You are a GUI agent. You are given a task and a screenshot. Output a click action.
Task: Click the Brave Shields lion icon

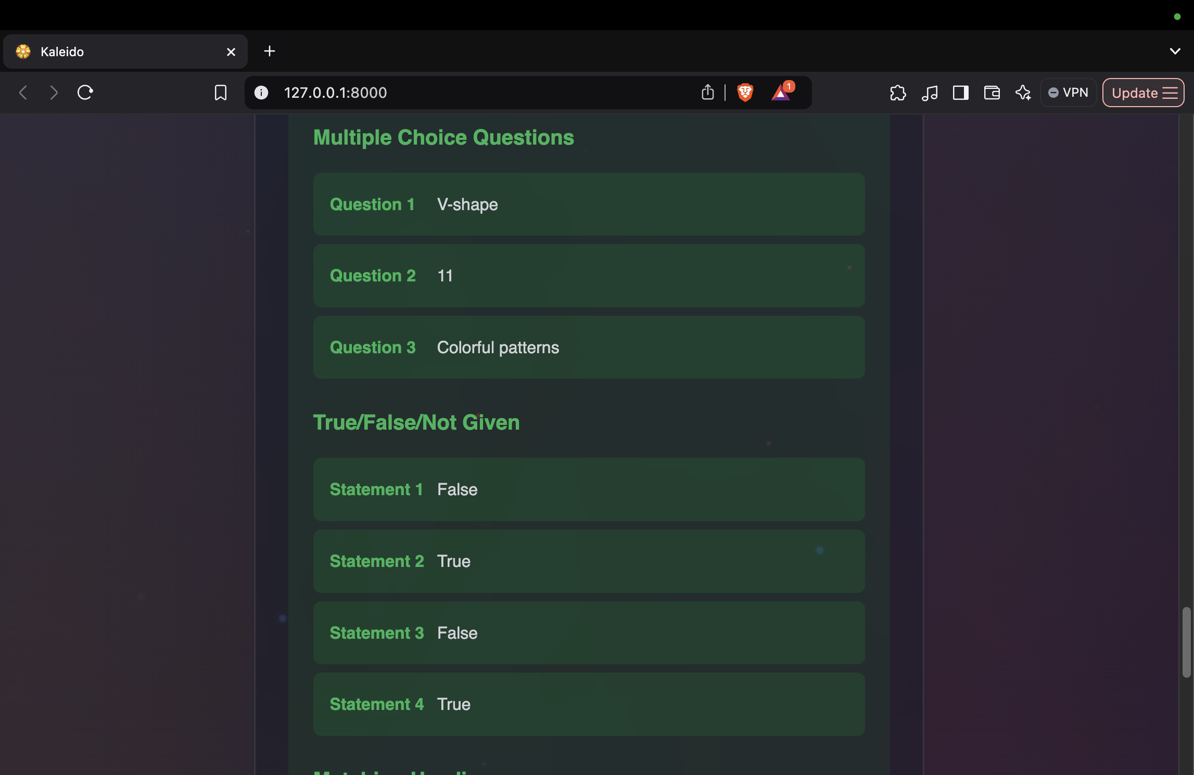coord(745,93)
